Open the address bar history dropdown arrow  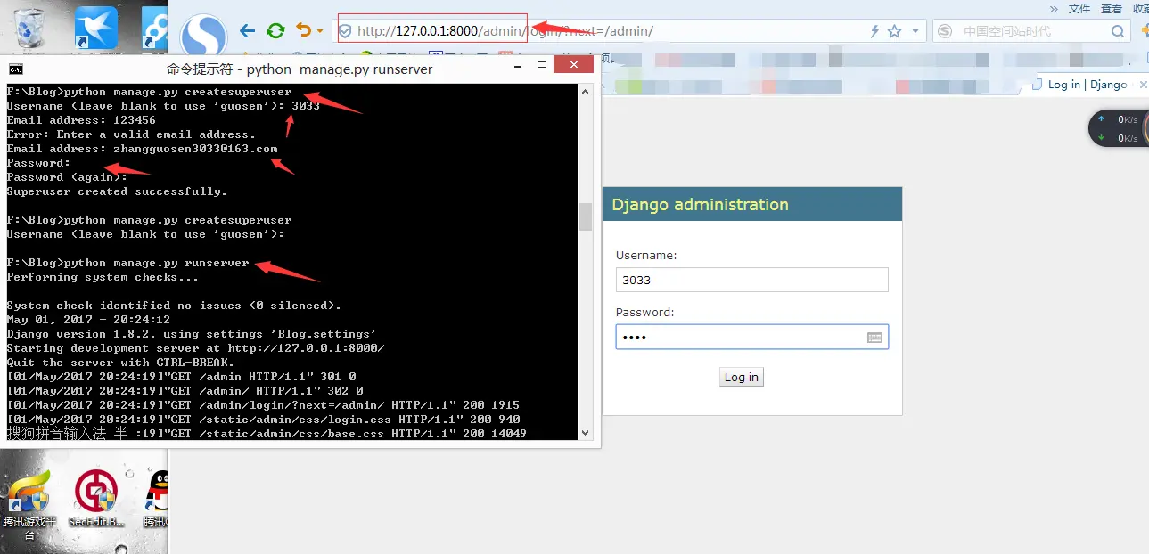[x=915, y=31]
